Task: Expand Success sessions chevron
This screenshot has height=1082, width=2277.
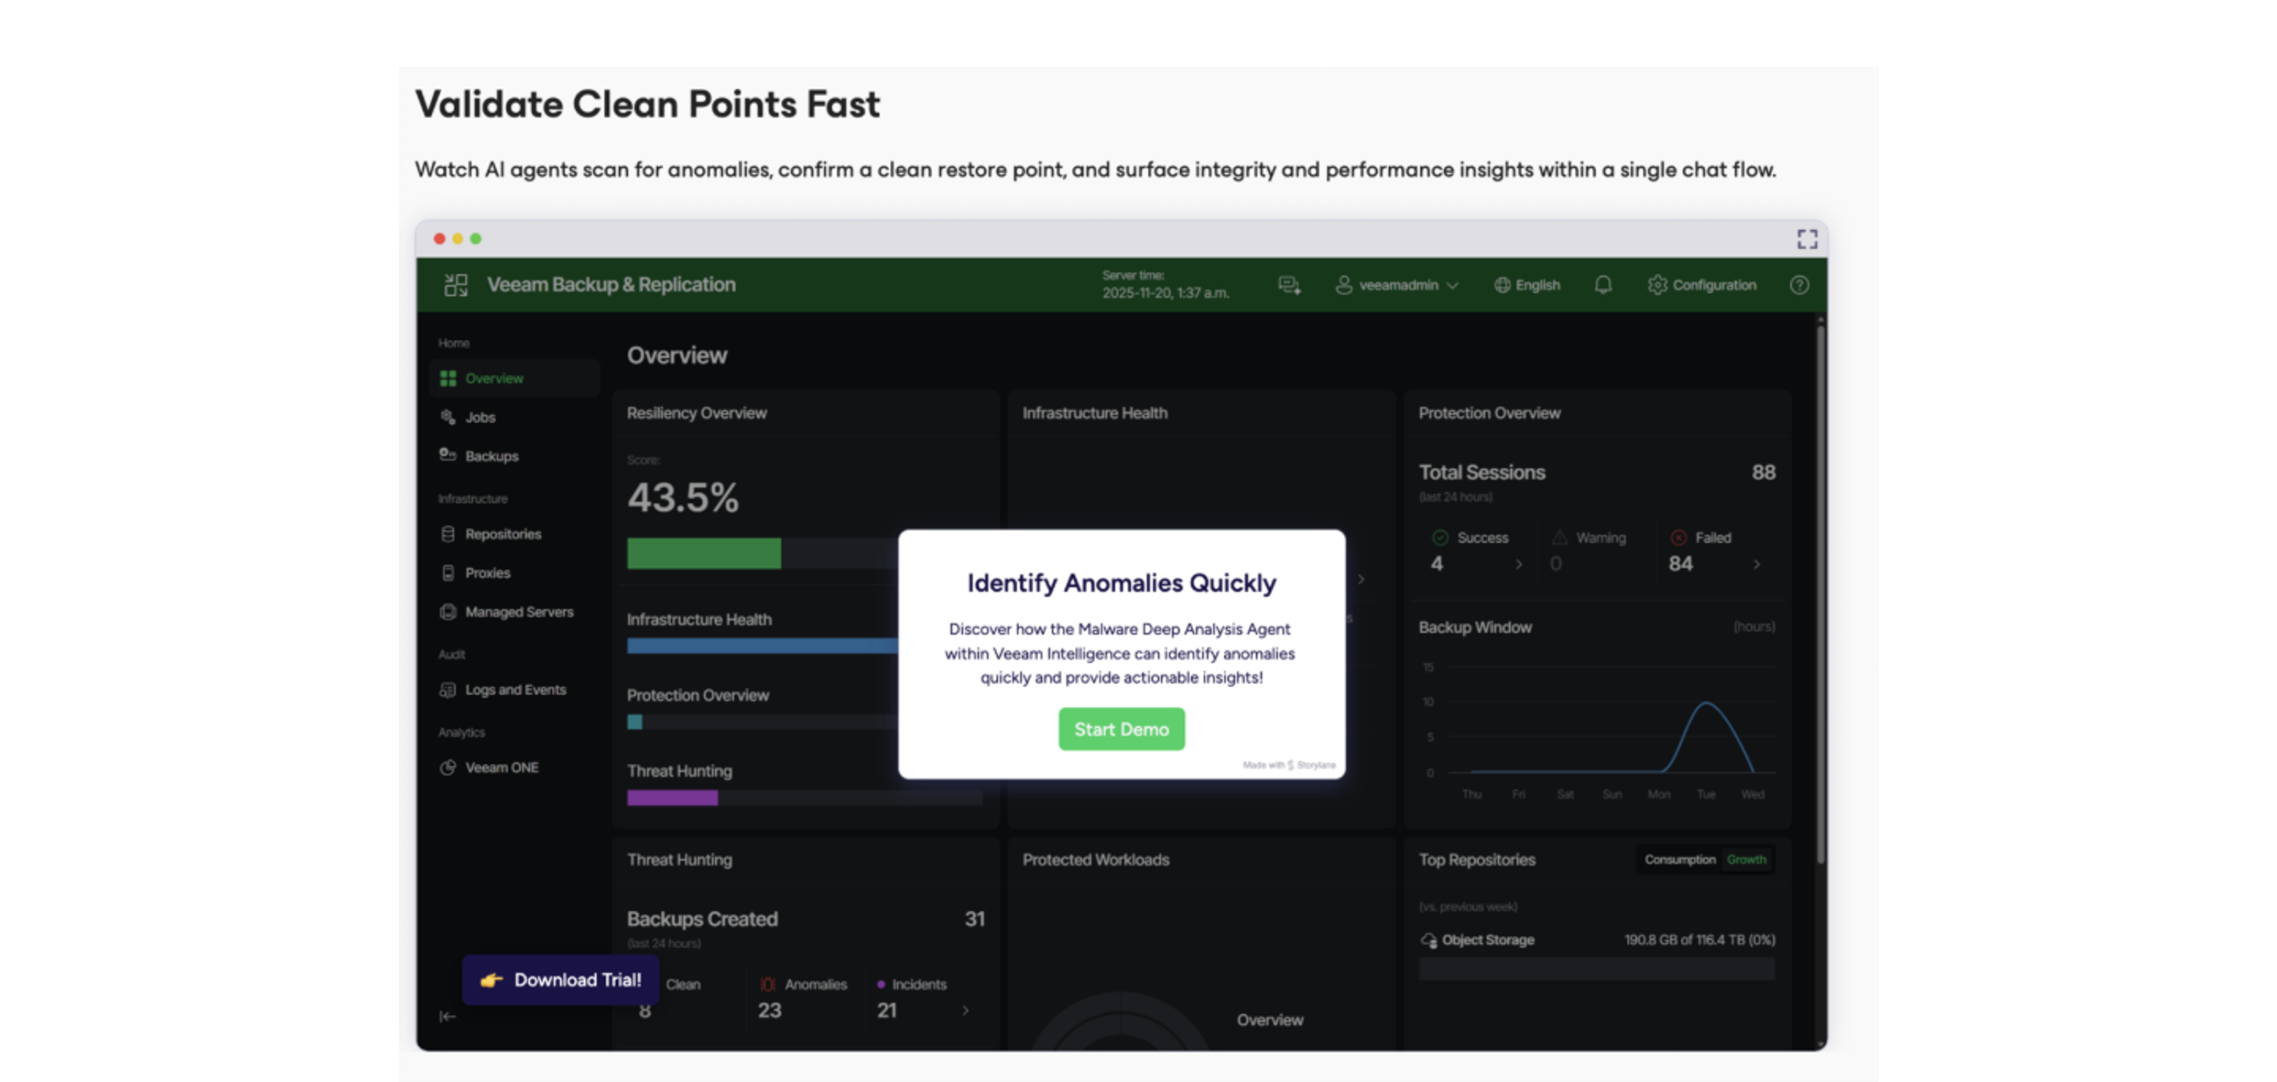Action: [1519, 564]
